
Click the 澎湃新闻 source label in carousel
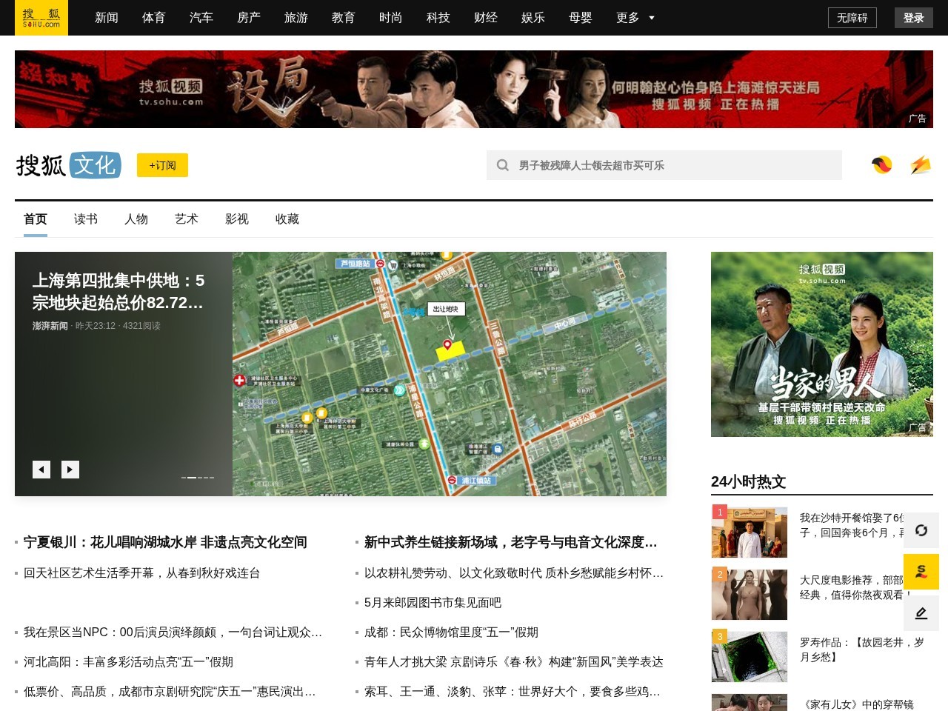coord(50,326)
